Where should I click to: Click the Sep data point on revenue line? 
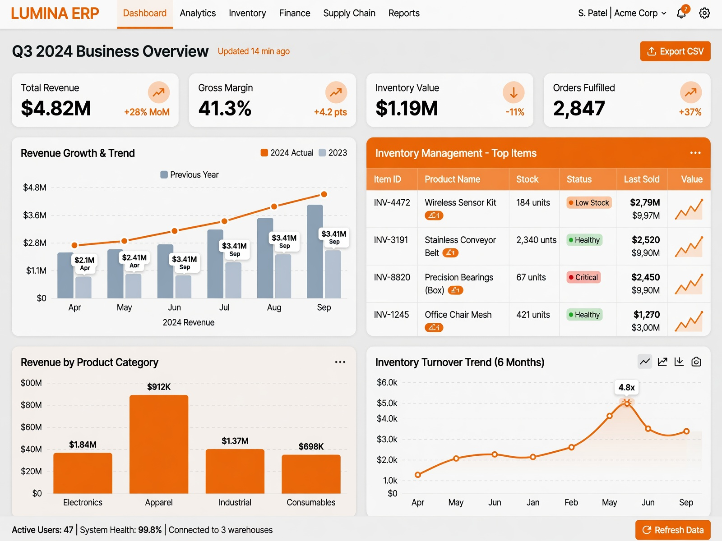pos(324,194)
